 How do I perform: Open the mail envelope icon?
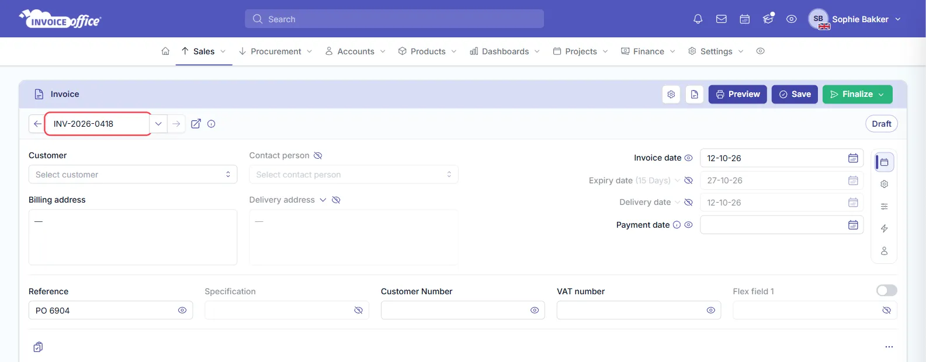pyautogui.click(x=722, y=19)
